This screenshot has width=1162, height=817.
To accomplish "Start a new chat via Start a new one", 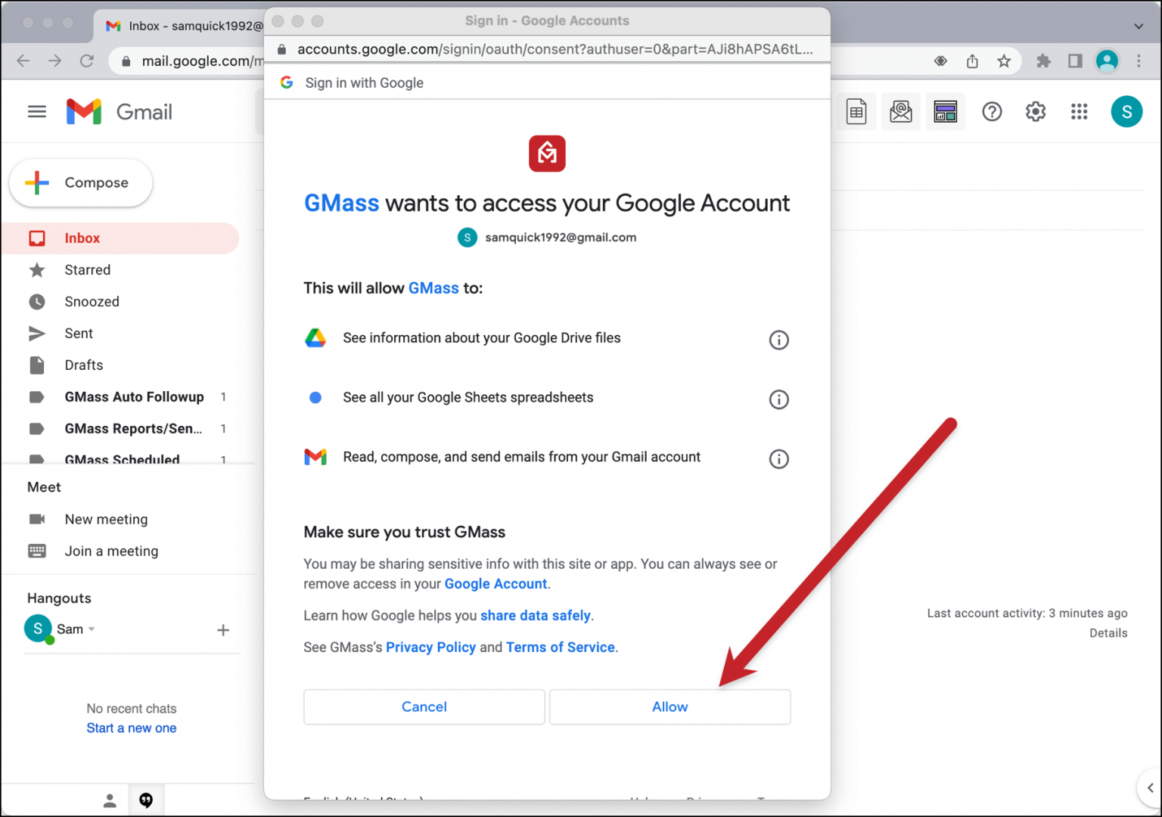I will click(x=131, y=727).
